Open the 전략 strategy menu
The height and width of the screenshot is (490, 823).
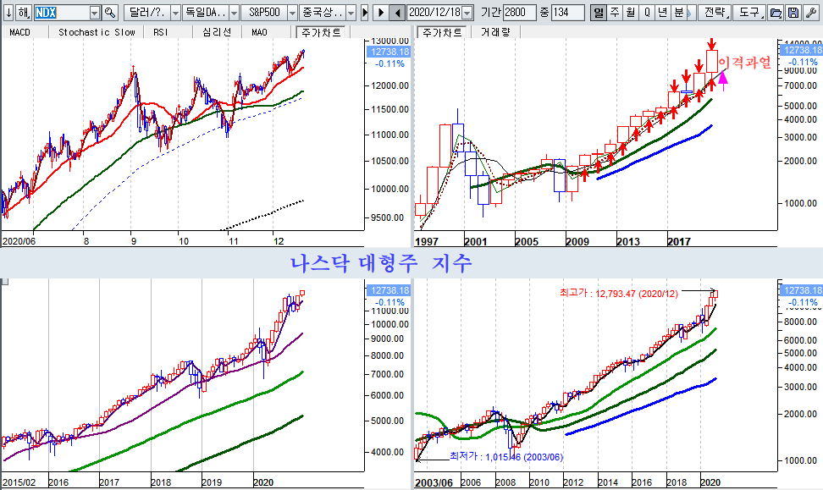click(x=715, y=13)
